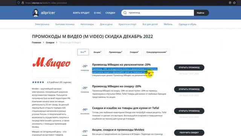Viewport: 241px width, 136px height.
Task: Click the -90% discount badge
Action: click(x=85, y=110)
